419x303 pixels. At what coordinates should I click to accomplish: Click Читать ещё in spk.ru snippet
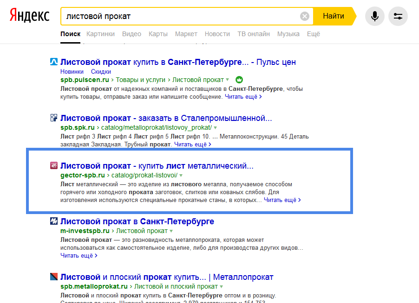click(x=193, y=144)
